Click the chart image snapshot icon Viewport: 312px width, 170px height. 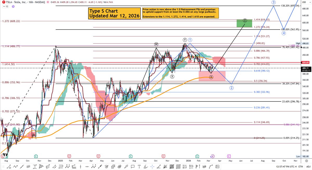coord(217,167)
